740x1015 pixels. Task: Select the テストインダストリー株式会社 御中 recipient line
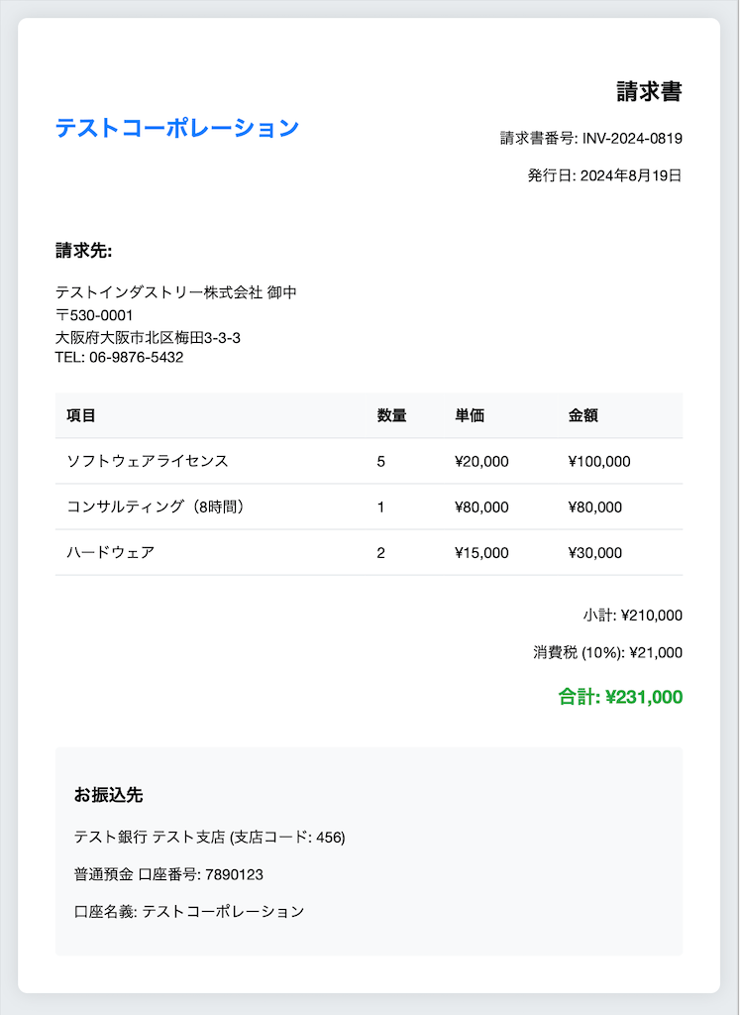pos(176,292)
